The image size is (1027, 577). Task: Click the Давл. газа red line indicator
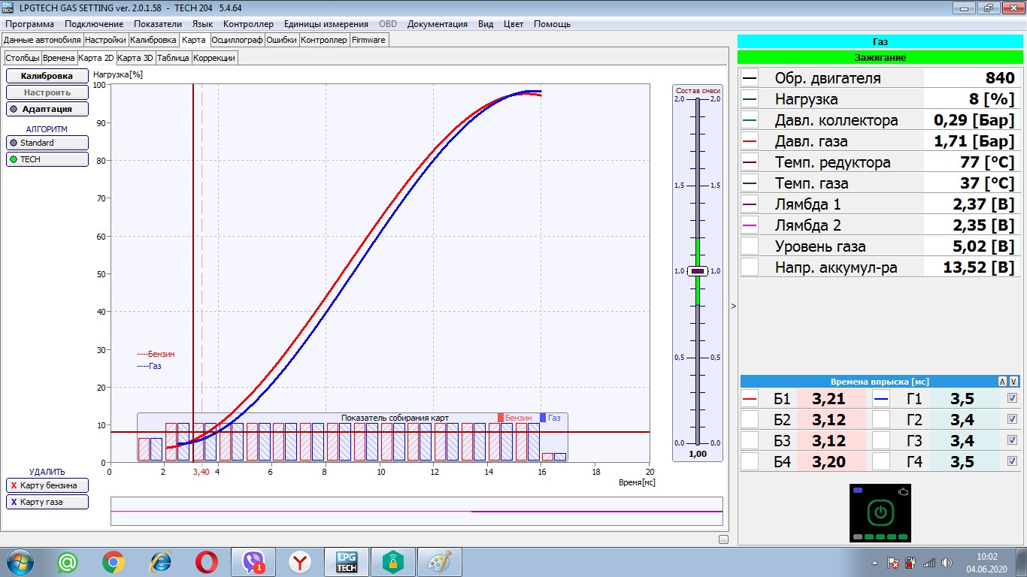tap(750, 141)
